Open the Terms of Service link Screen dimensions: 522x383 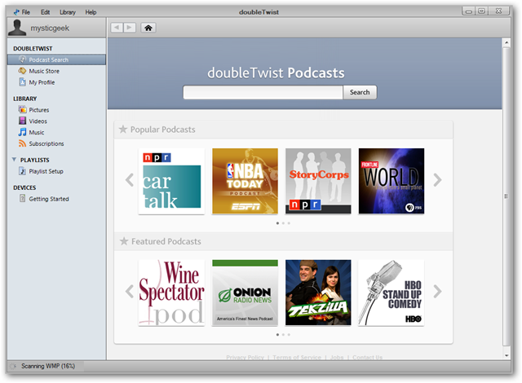pos(297,358)
